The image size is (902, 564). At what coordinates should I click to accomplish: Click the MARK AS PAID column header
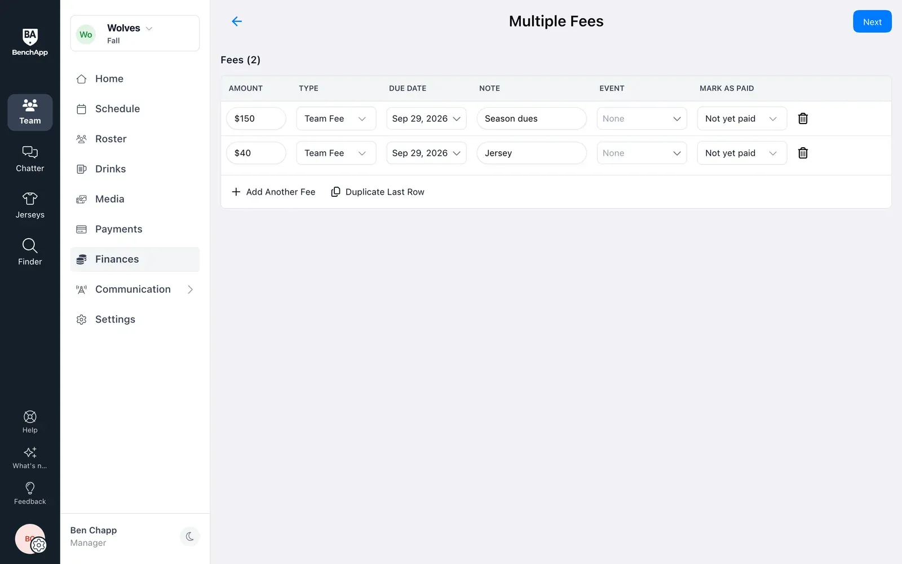[727, 89]
